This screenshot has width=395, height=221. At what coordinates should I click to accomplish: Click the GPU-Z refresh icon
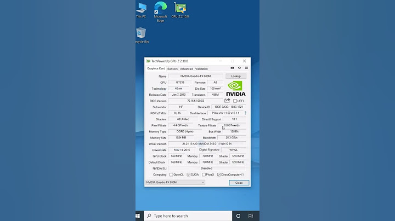[239, 68]
